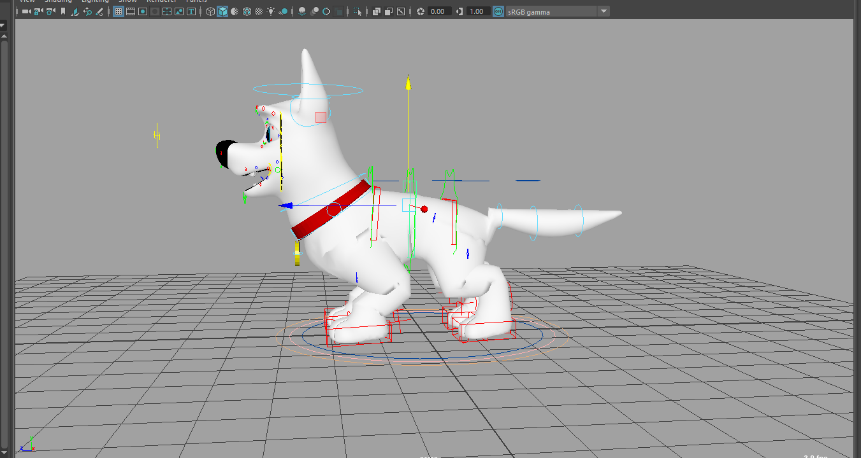Select the red square control on the head
The height and width of the screenshot is (458, 861).
coord(321,117)
